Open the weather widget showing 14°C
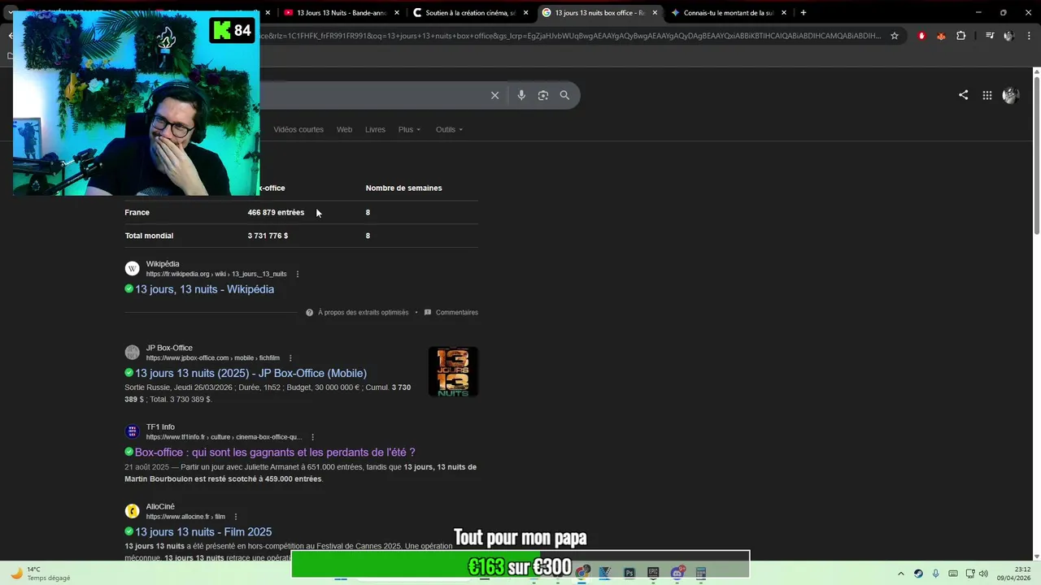Viewport: 1041px width, 585px height. 41,574
